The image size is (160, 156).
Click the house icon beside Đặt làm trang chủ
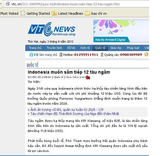point(31,55)
